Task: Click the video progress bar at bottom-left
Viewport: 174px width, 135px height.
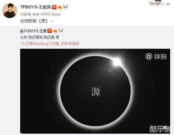Action: point(21,133)
